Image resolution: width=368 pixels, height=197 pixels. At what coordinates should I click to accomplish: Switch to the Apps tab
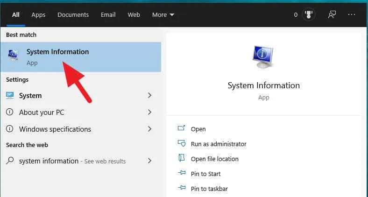click(x=38, y=15)
